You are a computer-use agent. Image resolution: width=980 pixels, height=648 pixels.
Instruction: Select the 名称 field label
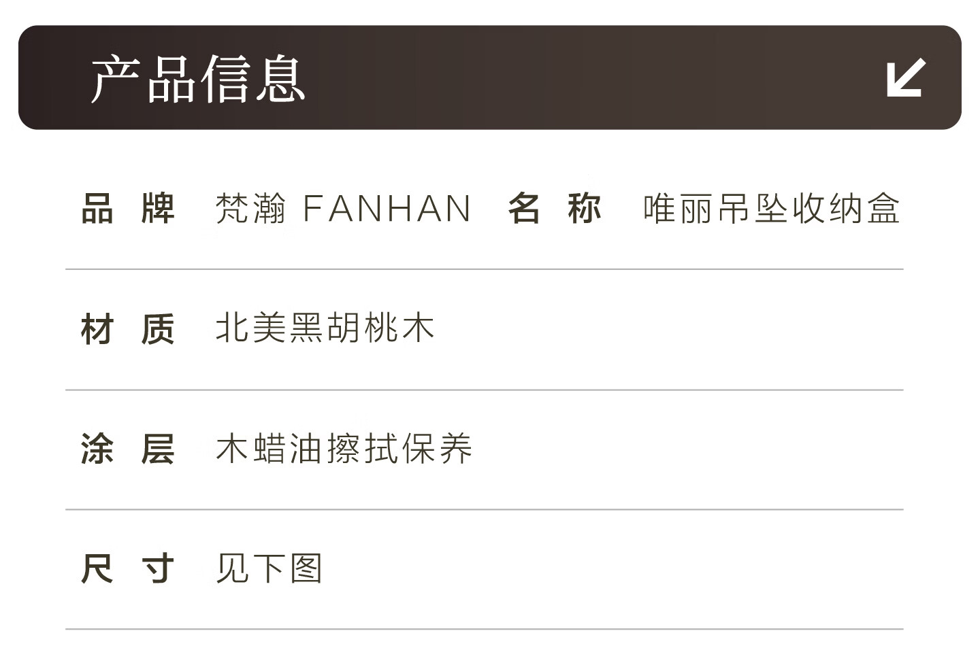click(x=554, y=209)
